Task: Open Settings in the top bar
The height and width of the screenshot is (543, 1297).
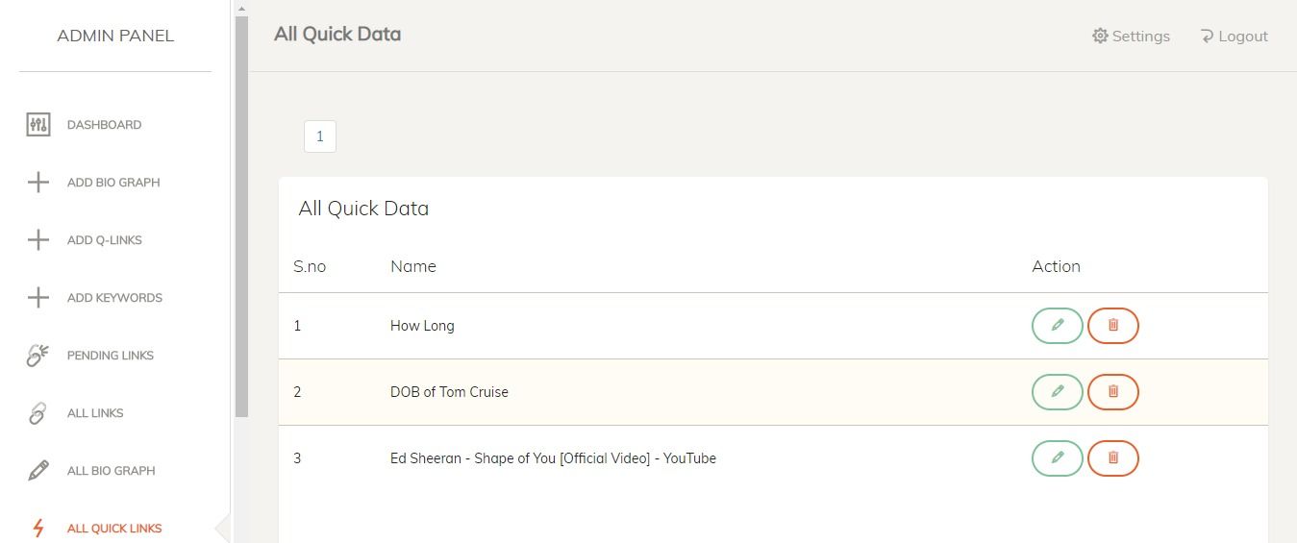Action: click(x=1131, y=37)
